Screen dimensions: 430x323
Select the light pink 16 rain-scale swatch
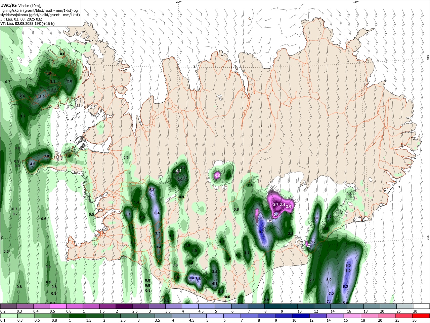tap(352, 316)
